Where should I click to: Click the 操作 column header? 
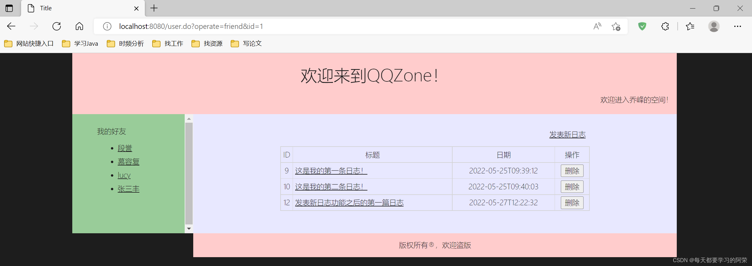point(572,155)
